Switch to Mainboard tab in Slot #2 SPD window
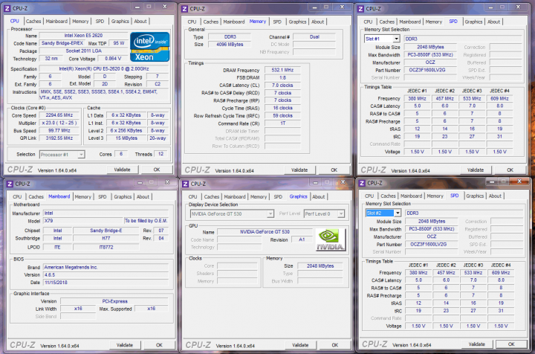 411,196
